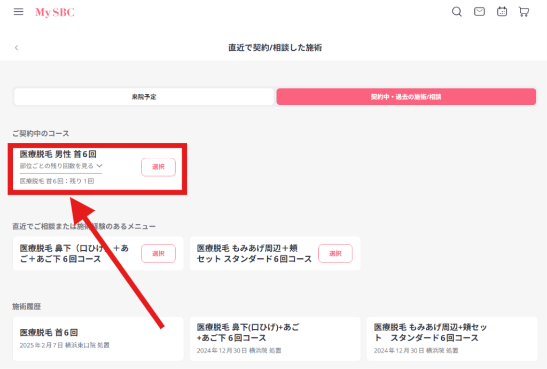
Task: Click the text 医療脱毛 首6回：残り 1回
Action: click(x=57, y=181)
